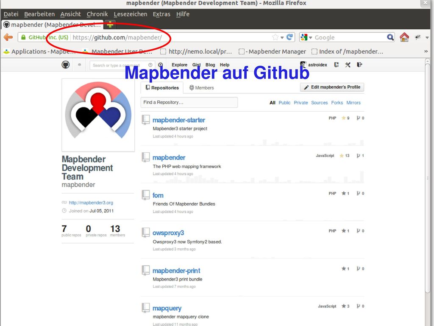The image size is (434, 326).
Task: Click the Firefox back arrow button
Action: tap(8, 37)
